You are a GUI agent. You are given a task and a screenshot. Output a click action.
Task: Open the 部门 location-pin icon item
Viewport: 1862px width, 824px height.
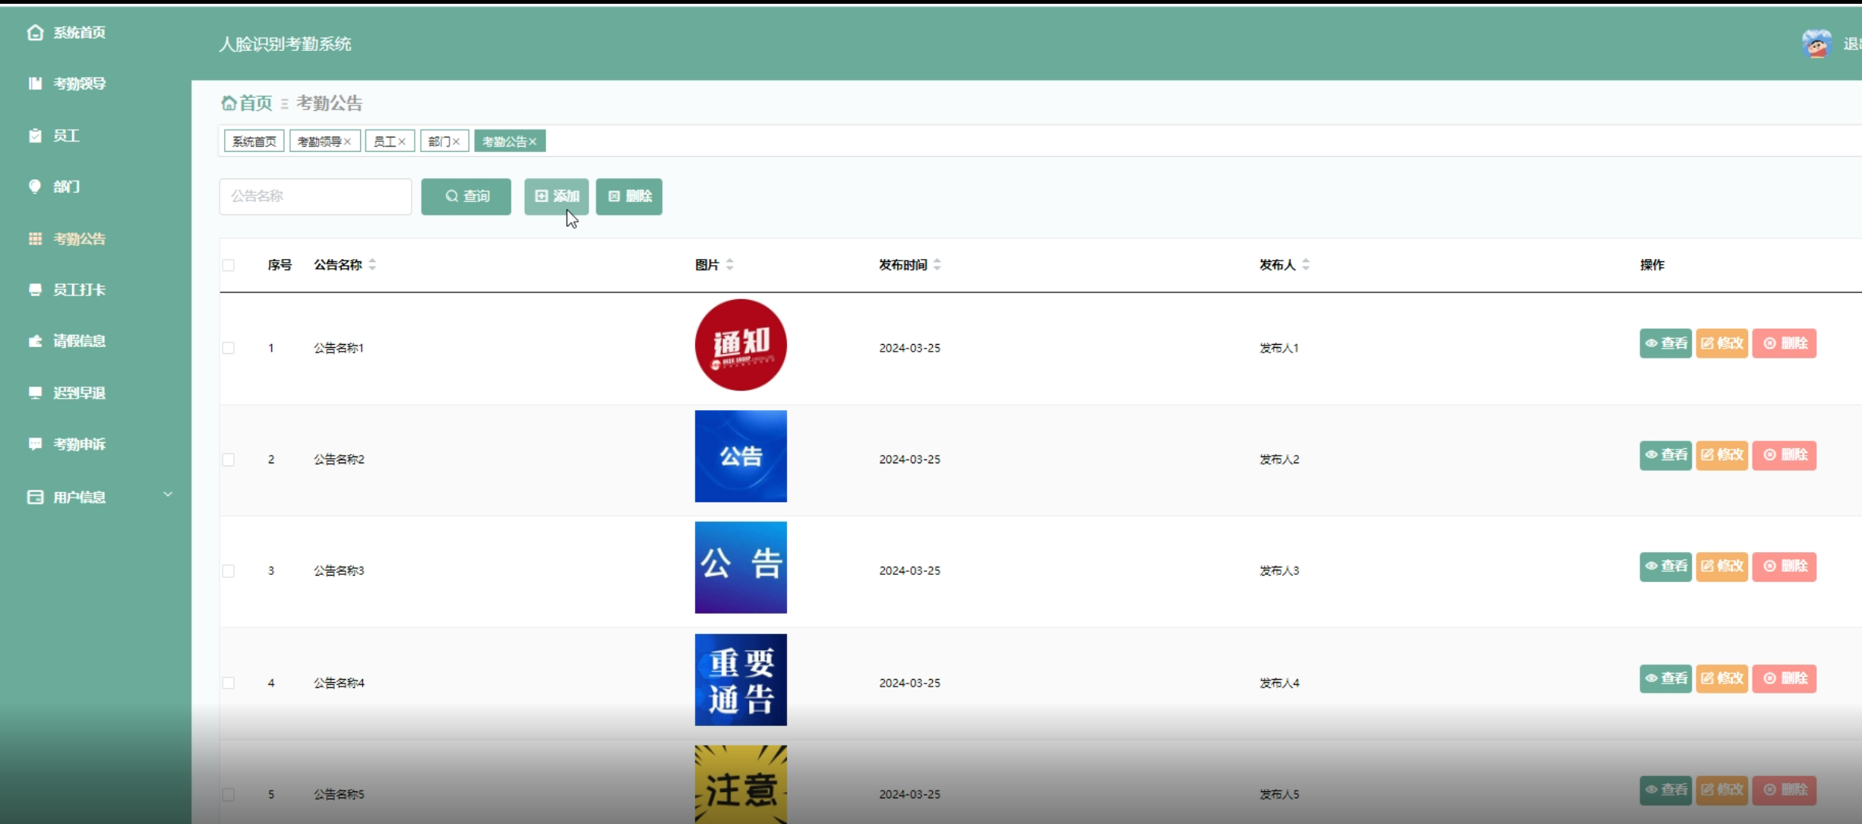point(35,186)
